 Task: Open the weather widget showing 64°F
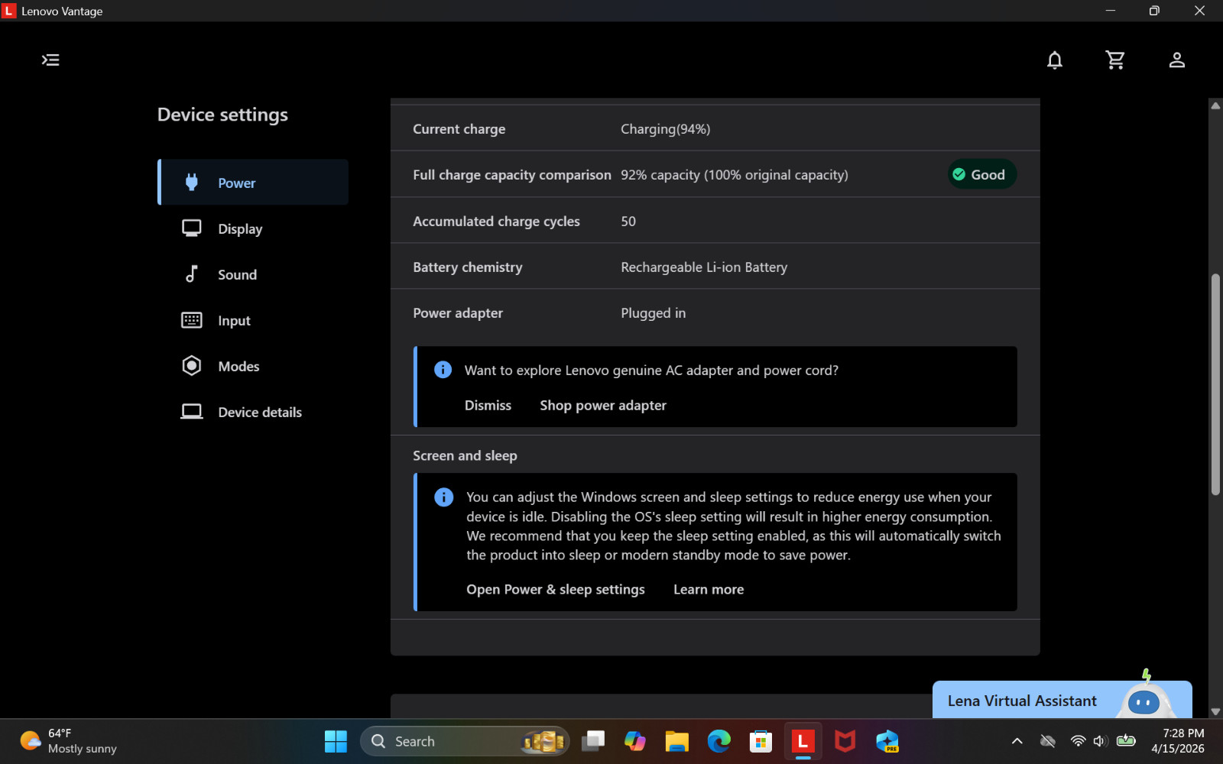tap(69, 741)
